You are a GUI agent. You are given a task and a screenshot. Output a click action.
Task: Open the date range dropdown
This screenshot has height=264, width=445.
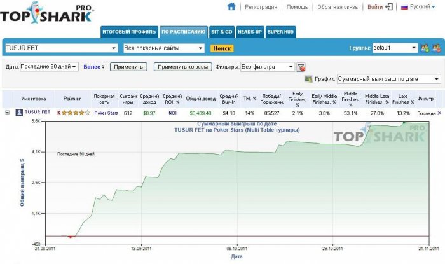pyautogui.click(x=49, y=67)
